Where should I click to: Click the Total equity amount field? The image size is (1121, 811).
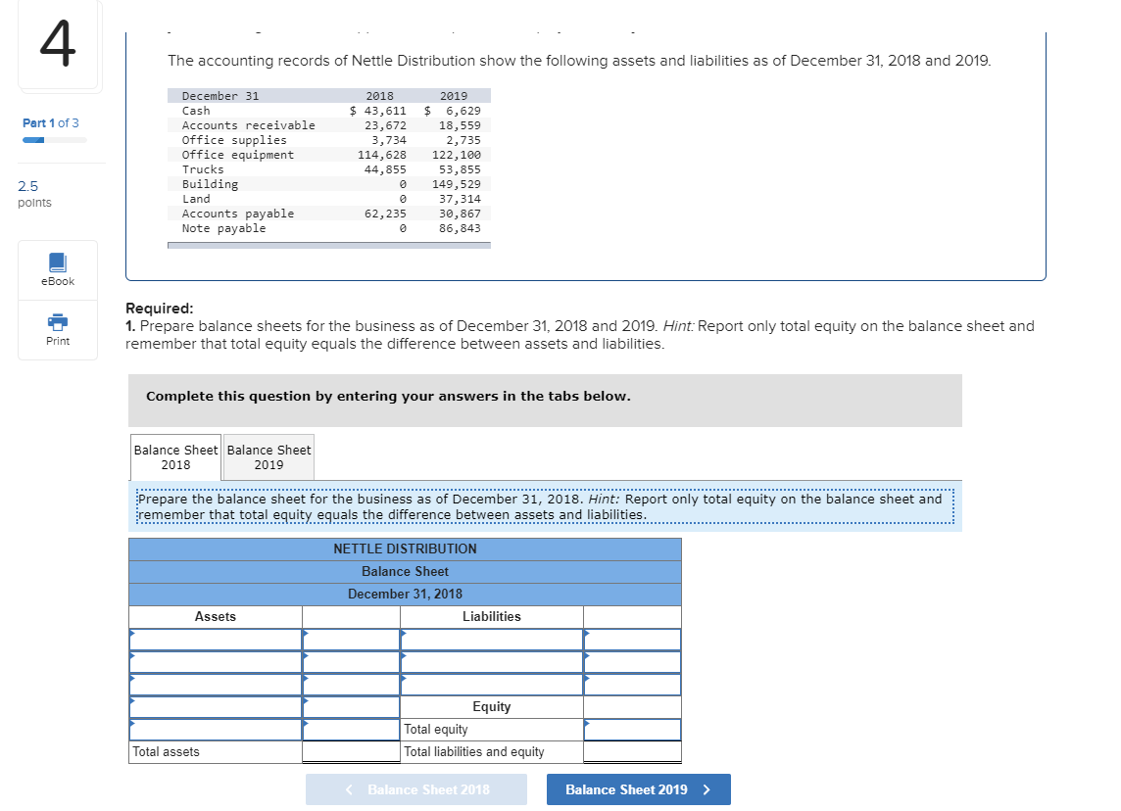click(632, 729)
